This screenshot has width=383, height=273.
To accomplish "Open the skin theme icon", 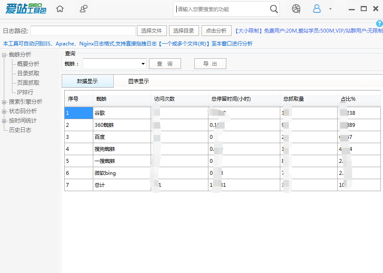I will [x=296, y=9].
